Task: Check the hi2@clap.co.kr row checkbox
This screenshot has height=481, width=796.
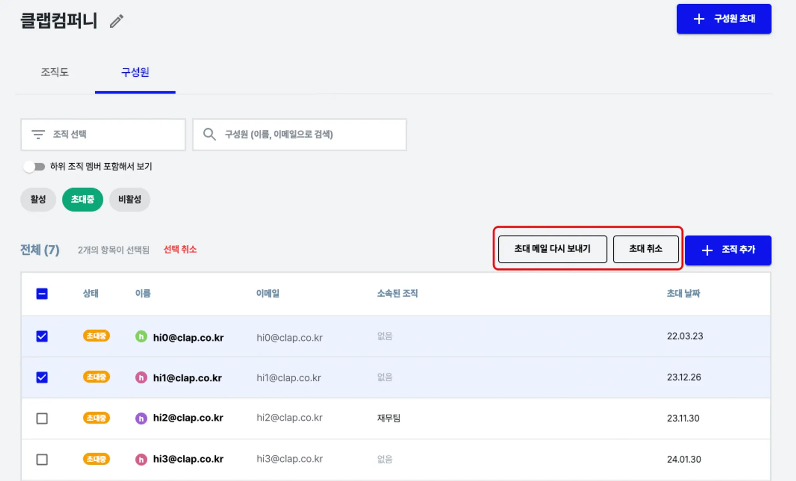Action: [42, 418]
